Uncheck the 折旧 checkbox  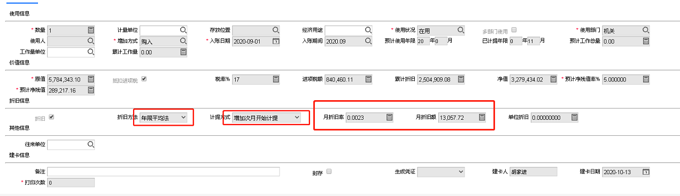click(51, 117)
